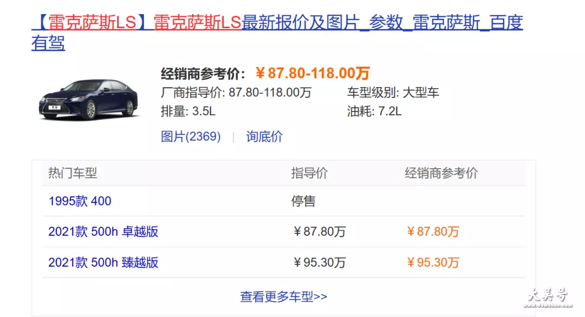Click the 热门车型 column header
The image size is (585, 317).
point(73,173)
